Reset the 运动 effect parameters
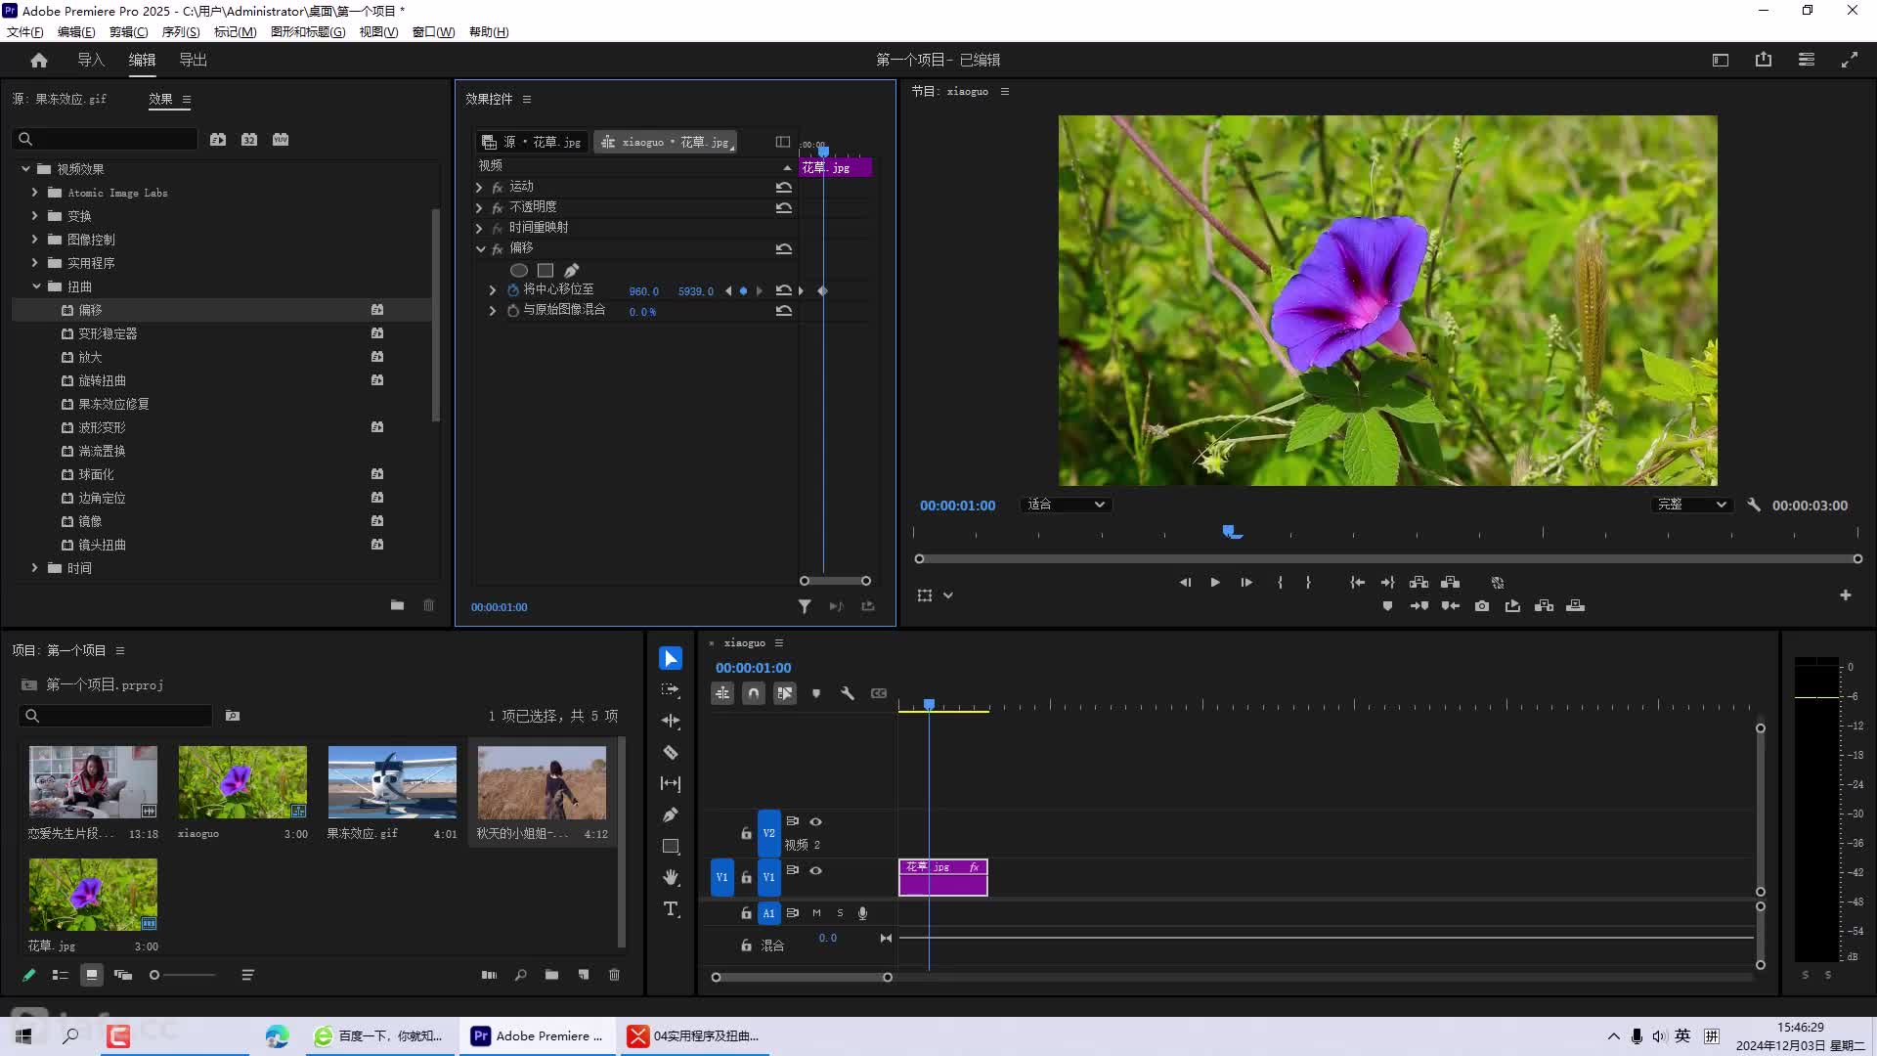 tap(784, 187)
